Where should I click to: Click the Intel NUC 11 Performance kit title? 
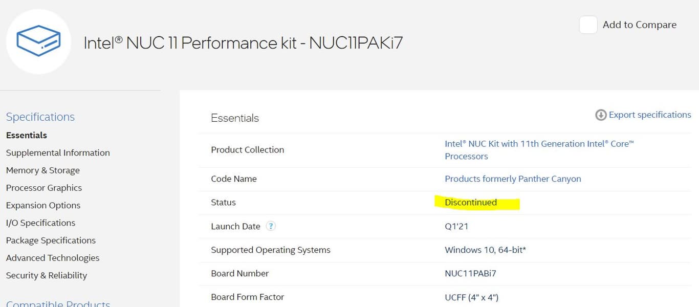click(x=243, y=43)
